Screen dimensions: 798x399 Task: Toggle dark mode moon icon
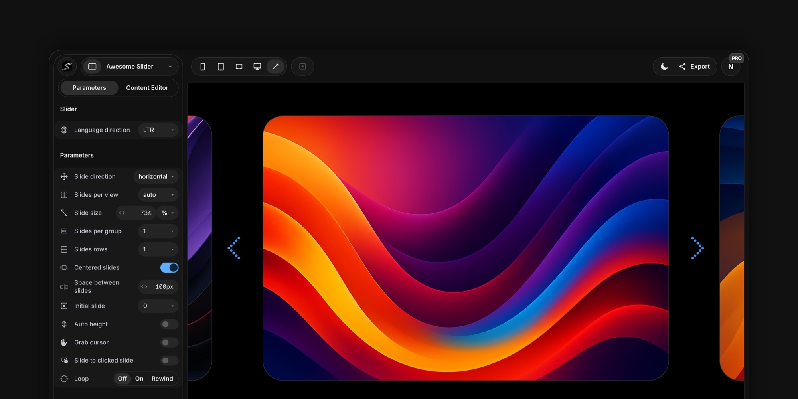(664, 67)
